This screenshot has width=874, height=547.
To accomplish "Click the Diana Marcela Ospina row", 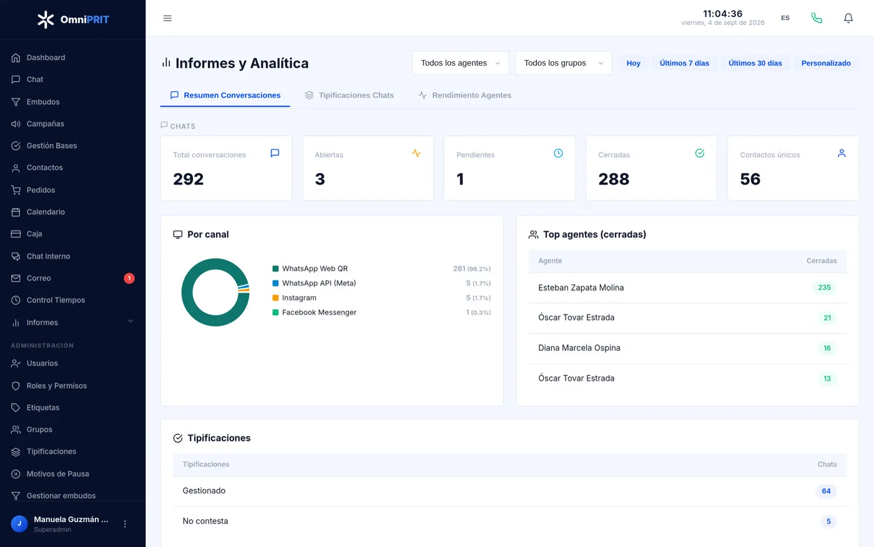I will [687, 348].
